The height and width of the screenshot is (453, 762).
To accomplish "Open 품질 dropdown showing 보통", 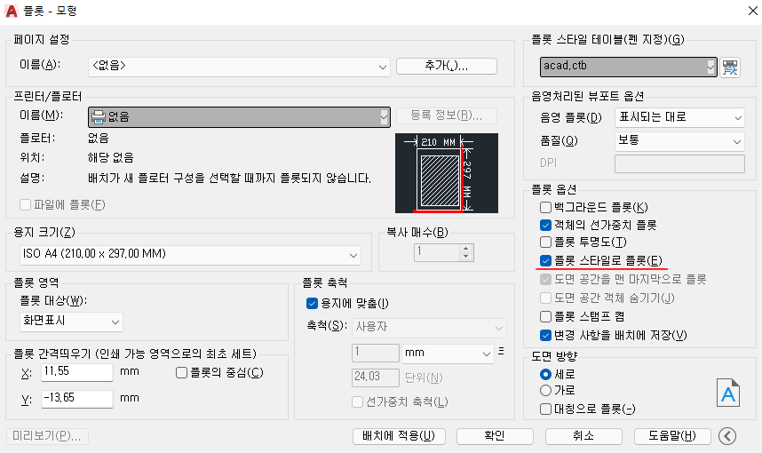I will click(x=679, y=141).
